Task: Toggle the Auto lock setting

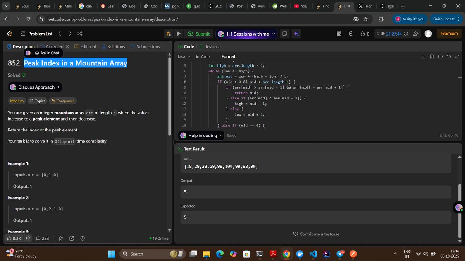Action: click(x=203, y=57)
